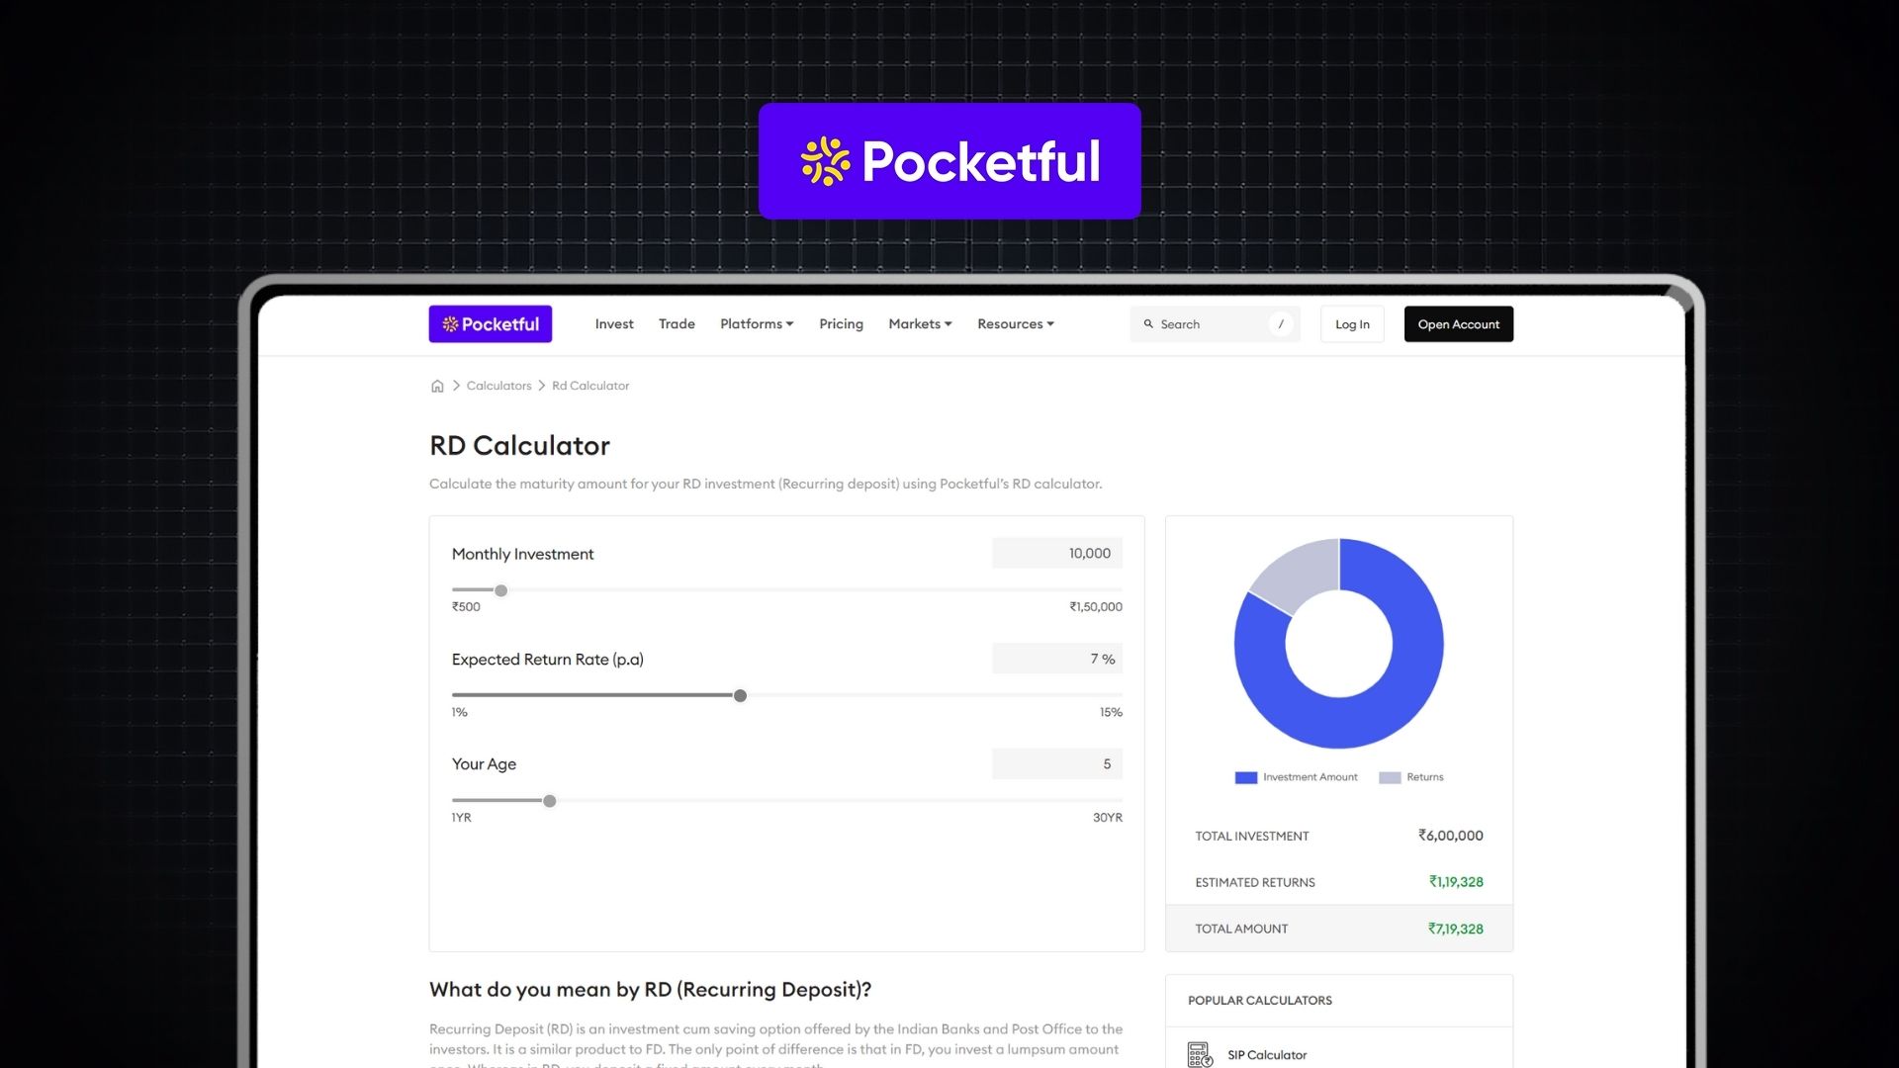Toggle the Investment Amount legend entry
Viewport: 1899px width, 1068px height.
[x=1297, y=777]
